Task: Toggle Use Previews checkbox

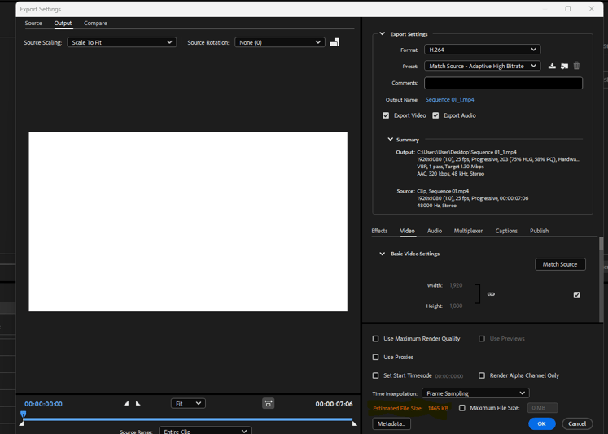Action: 482,338
